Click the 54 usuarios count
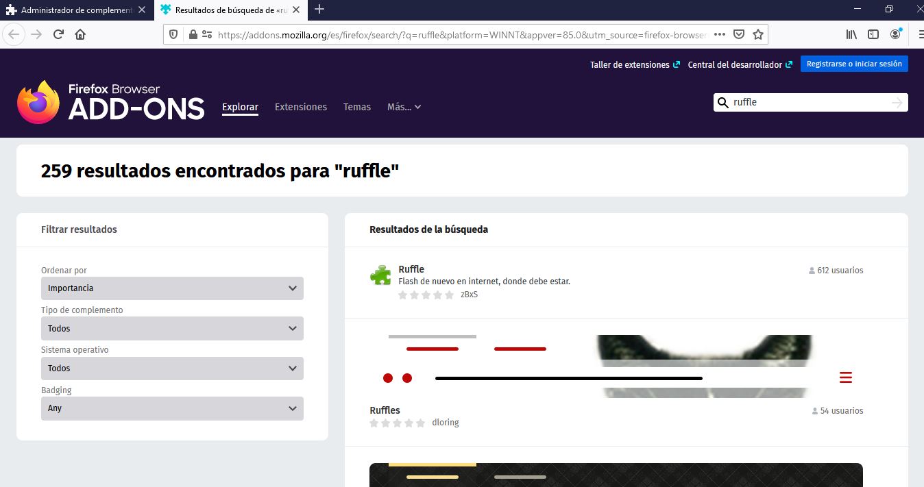The height and width of the screenshot is (487, 924). click(838, 411)
